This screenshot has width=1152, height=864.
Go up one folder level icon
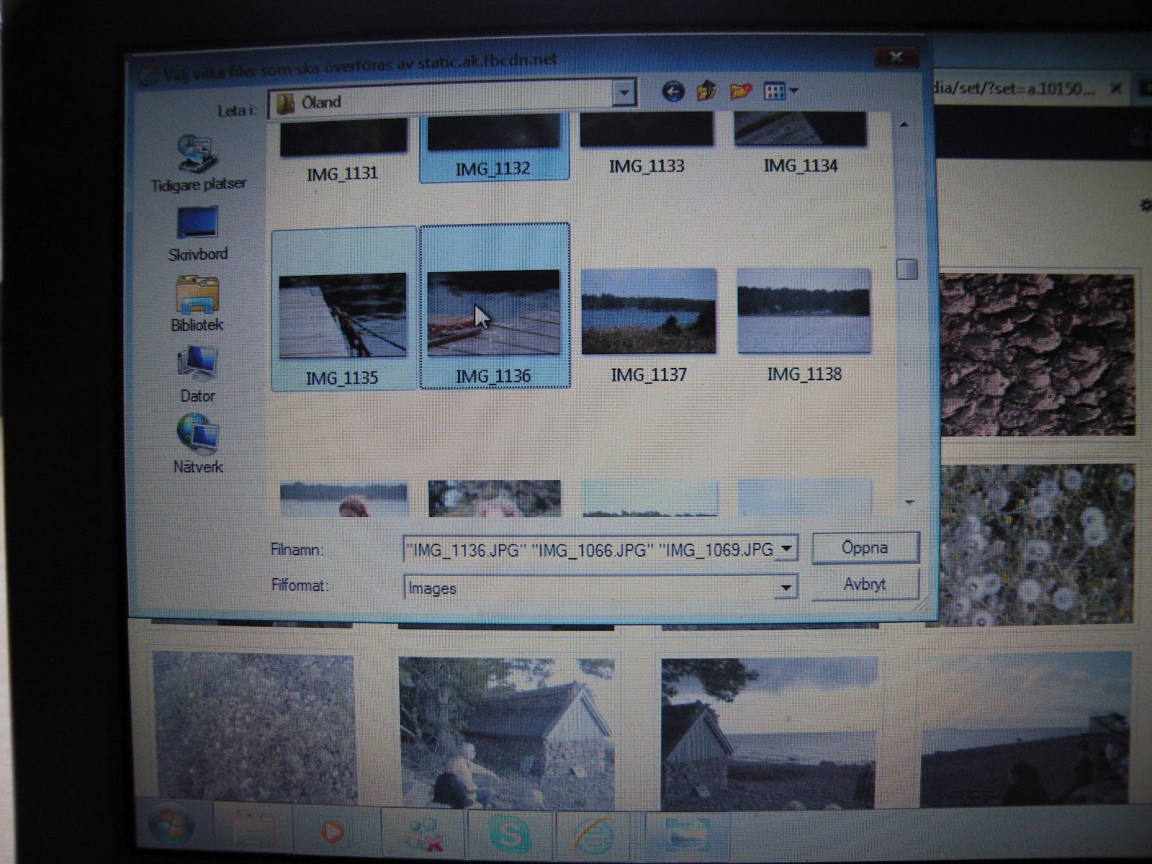click(x=706, y=91)
